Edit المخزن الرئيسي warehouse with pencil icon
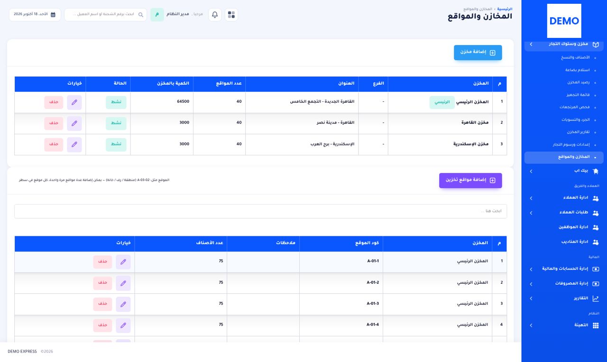Screen dimensions: 607x362 click(74, 102)
